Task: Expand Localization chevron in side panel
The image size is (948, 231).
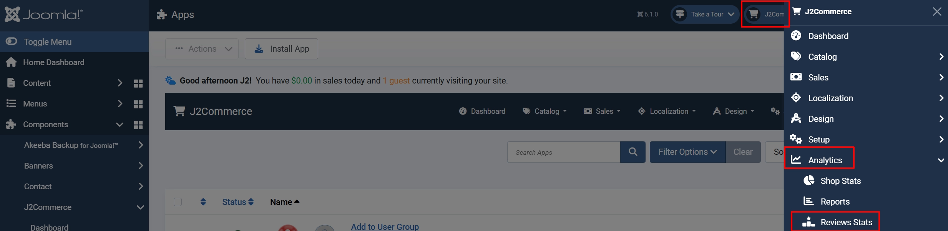Action: pos(941,98)
